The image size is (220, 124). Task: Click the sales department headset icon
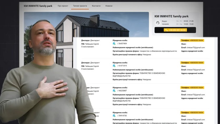(x=157, y=23)
